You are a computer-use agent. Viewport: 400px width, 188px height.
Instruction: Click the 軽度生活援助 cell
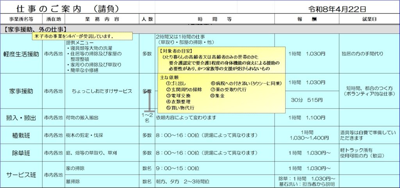(21, 54)
